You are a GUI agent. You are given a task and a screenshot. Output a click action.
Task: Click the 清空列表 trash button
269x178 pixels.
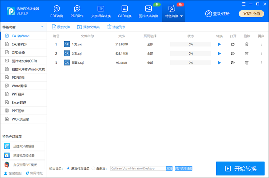[116, 27]
